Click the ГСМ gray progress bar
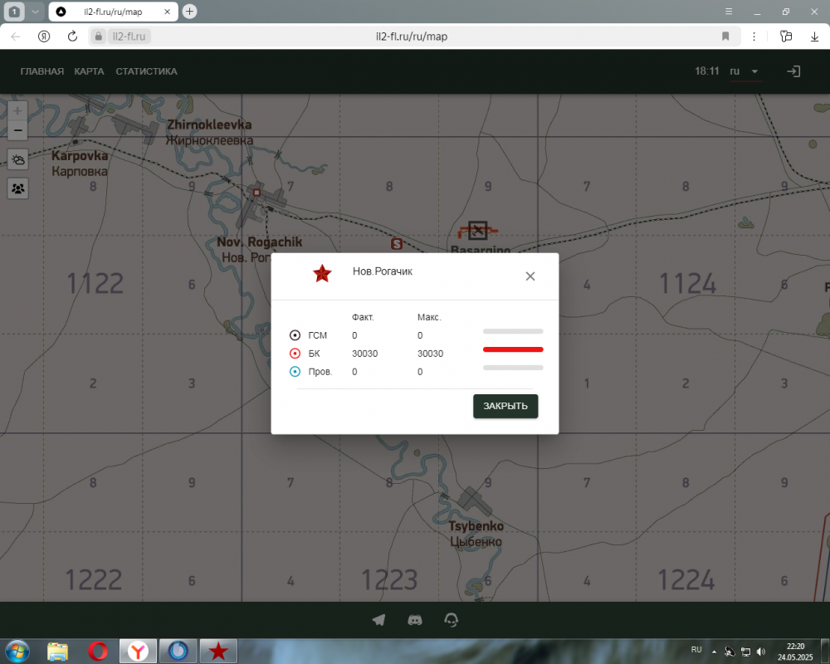This screenshot has height=664, width=830. point(513,331)
